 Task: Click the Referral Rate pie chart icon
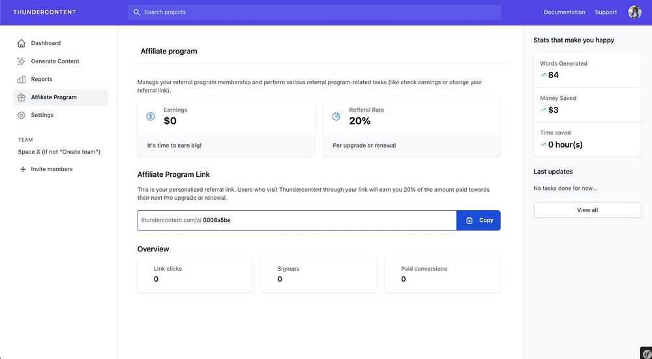point(336,116)
